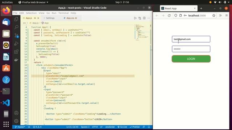Open the Docker view in activity bar

click(16, 60)
